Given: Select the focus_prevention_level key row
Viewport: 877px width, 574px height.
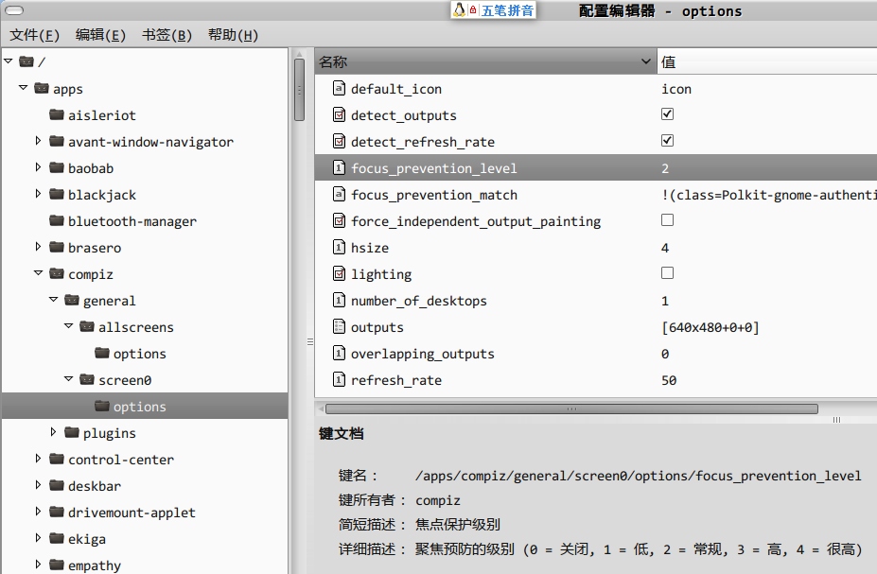Looking at the screenshot, I should [x=596, y=167].
